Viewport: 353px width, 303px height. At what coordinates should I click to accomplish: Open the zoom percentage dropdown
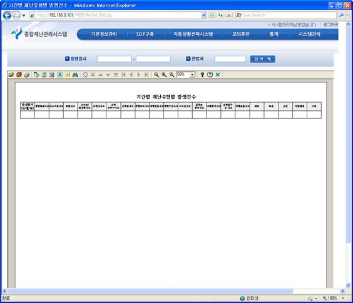pos(193,74)
